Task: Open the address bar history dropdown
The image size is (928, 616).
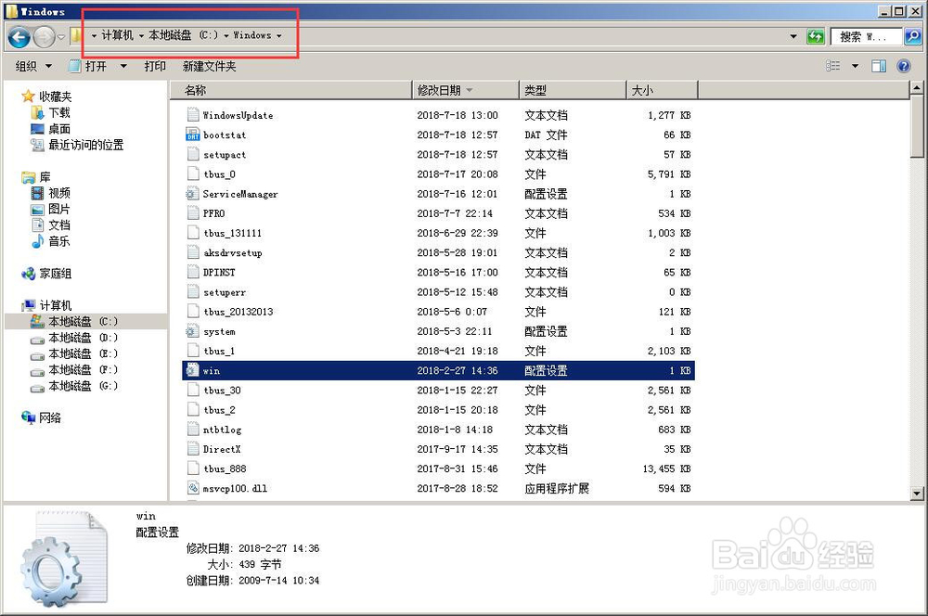Action: pos(793,37)
